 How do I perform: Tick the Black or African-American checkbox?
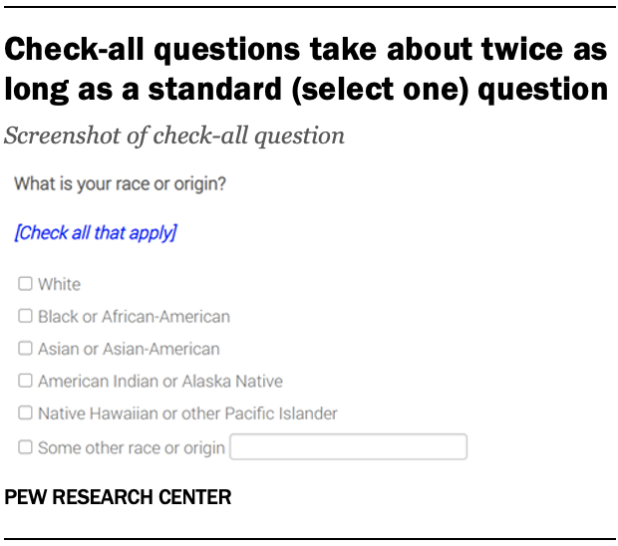coord(25,317)
